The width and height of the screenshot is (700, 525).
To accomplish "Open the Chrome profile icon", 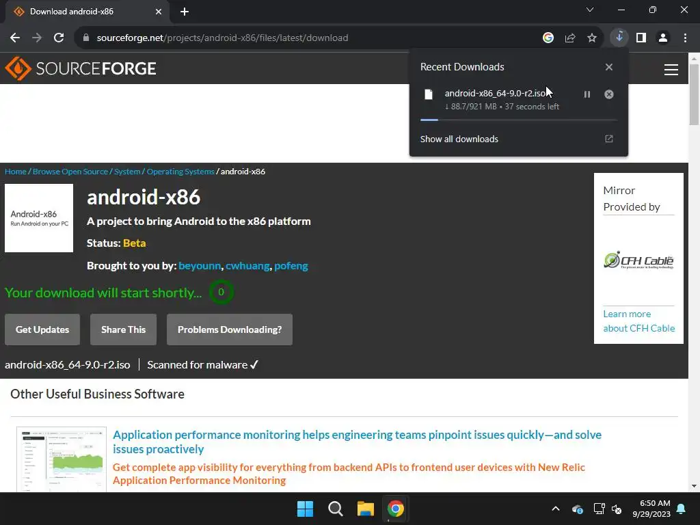I will [663, 38].
